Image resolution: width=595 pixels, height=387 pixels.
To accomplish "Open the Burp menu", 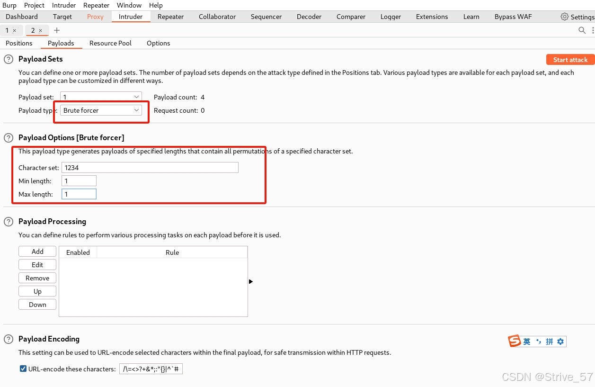I will pyautogui.click(x=9, y=5).
